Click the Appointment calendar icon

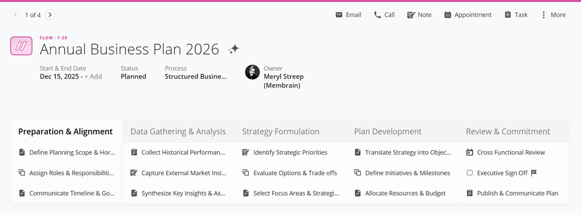tap(447, 15)
